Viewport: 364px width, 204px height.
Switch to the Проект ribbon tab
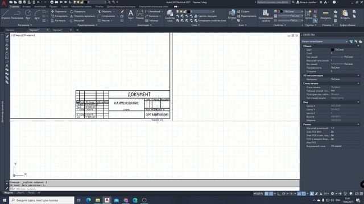(53, 7)
